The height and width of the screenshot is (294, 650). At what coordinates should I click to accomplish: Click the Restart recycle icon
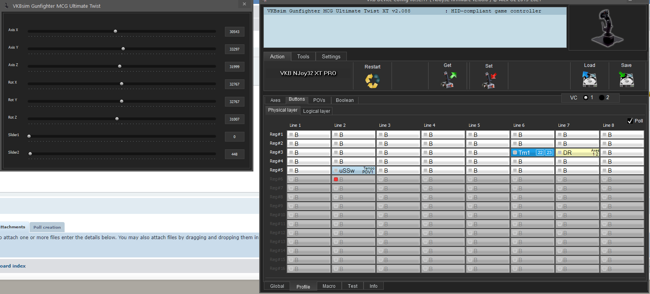click(372, 81)
